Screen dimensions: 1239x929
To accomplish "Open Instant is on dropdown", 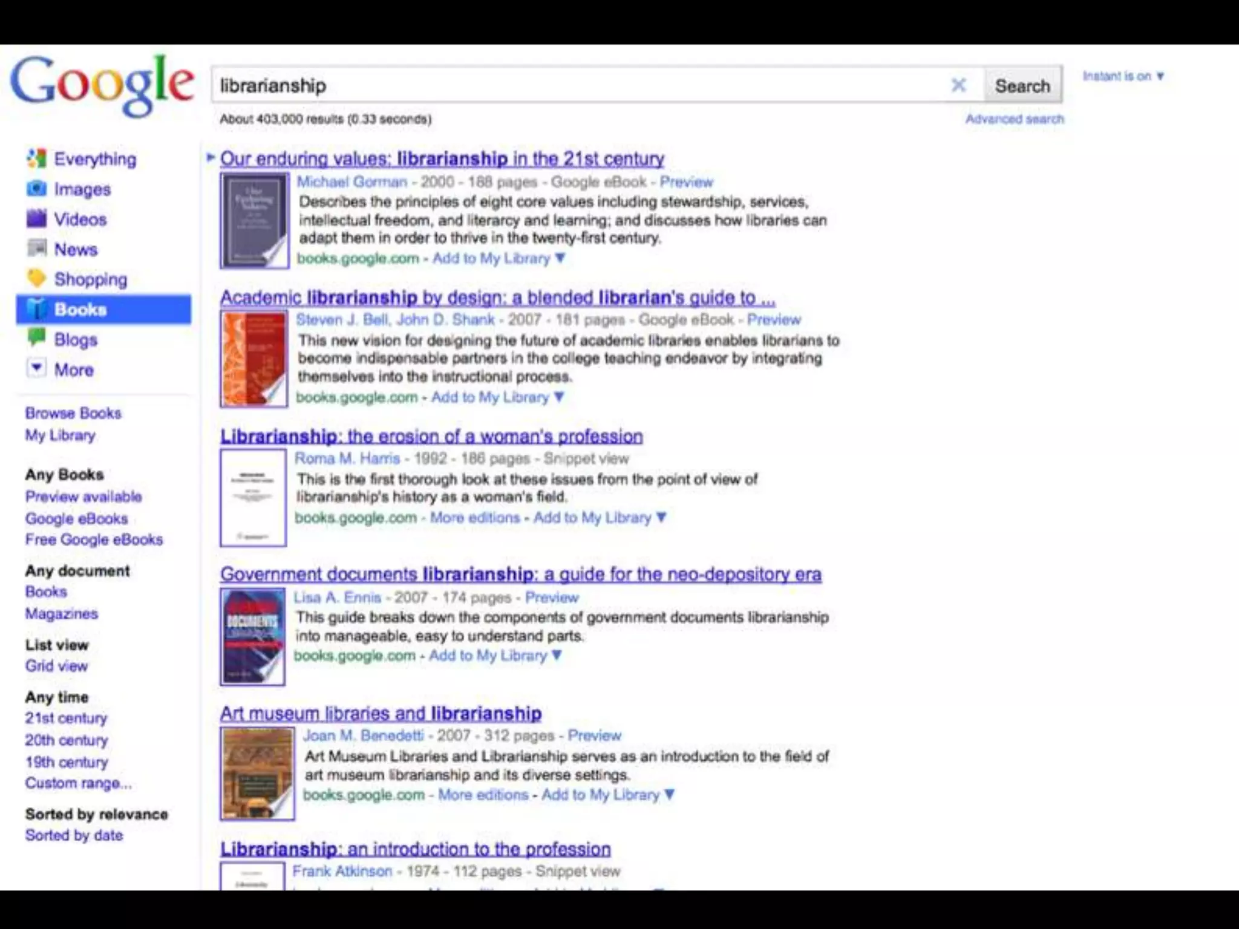I will tap(1123, 76).
